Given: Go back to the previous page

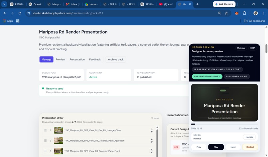Looking at the screenshot, I should click(x=5, y=13).
